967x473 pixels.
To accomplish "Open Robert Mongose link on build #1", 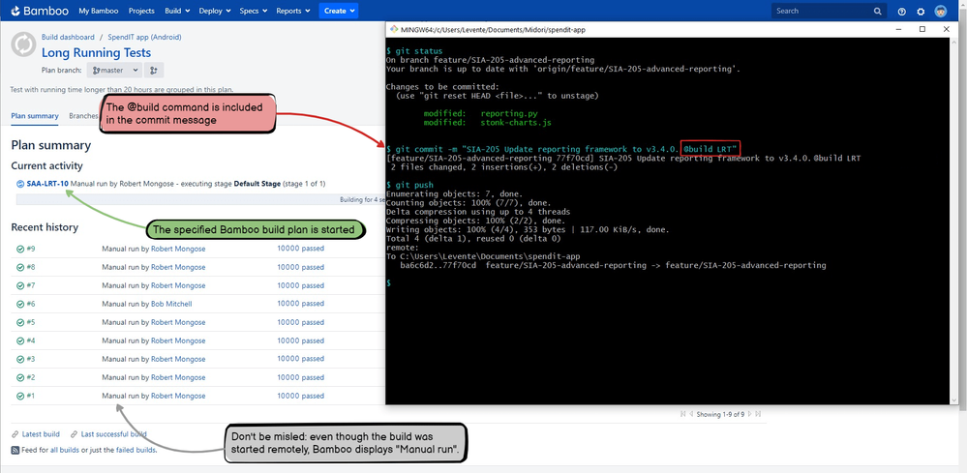I will 178,396.
